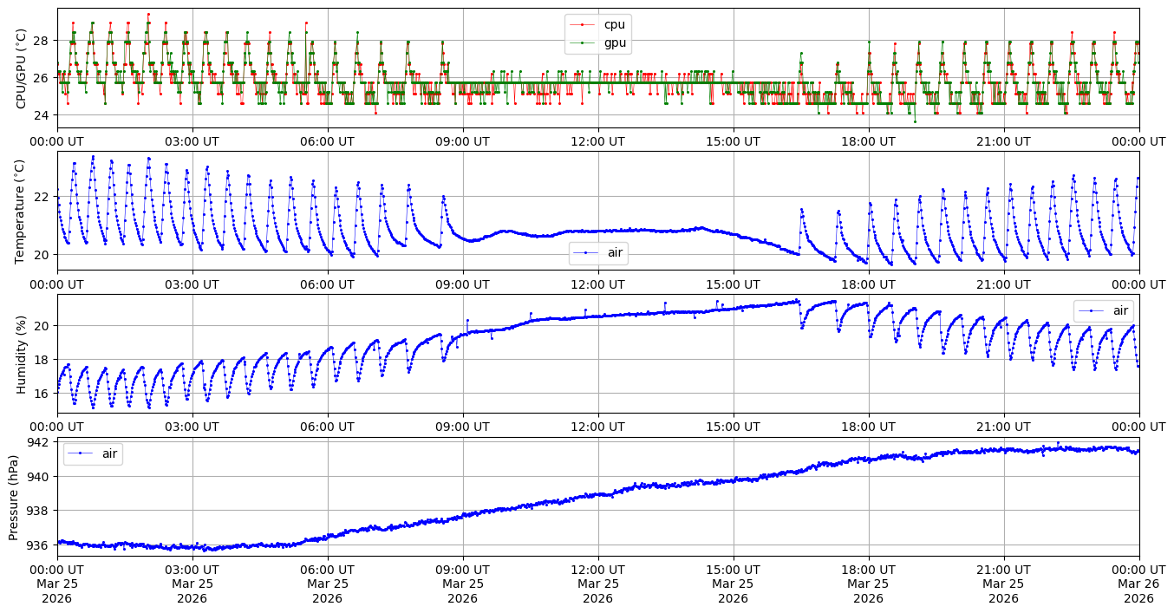Screen dimensions: 1174x613
Task: Click 12:00 UT tick under the CPU/GPU plot
Action: tap(597, 141)
